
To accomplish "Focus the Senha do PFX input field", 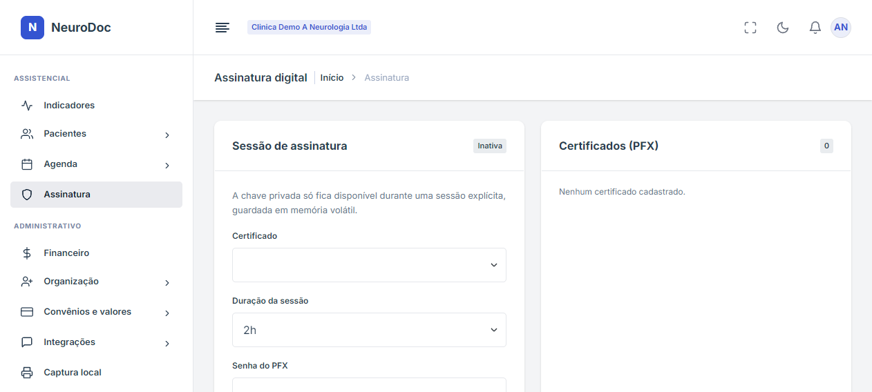I will click(369, 384).
